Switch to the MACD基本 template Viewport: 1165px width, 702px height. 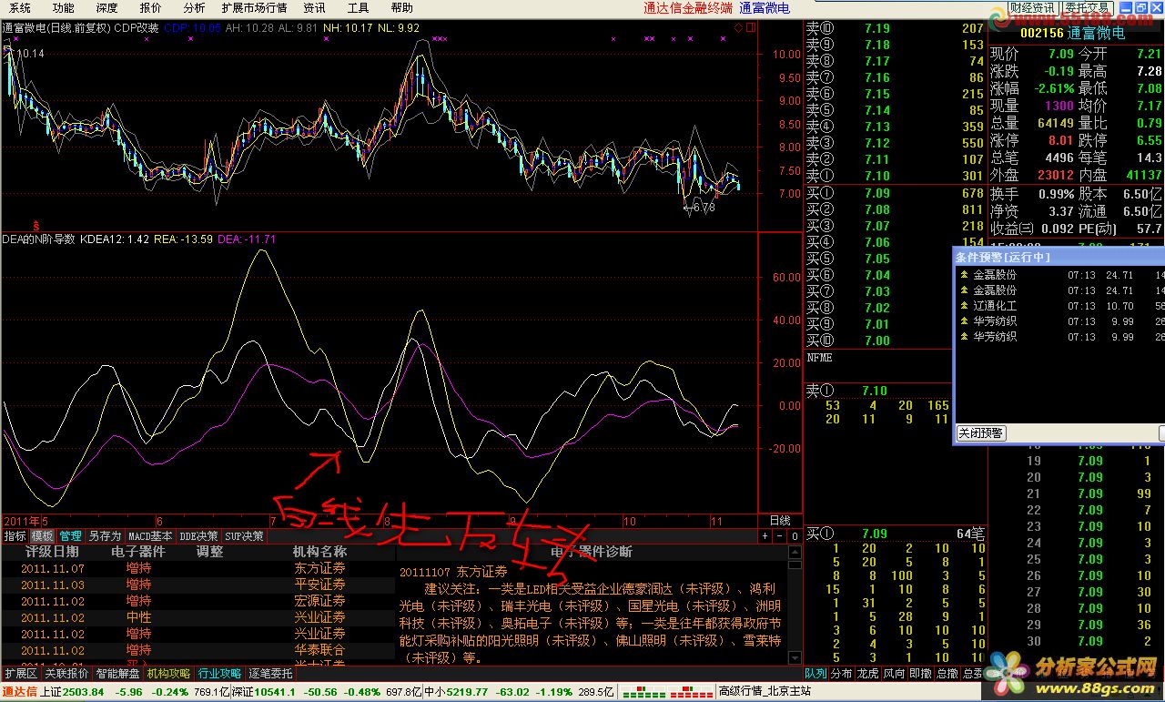(149, 536)
